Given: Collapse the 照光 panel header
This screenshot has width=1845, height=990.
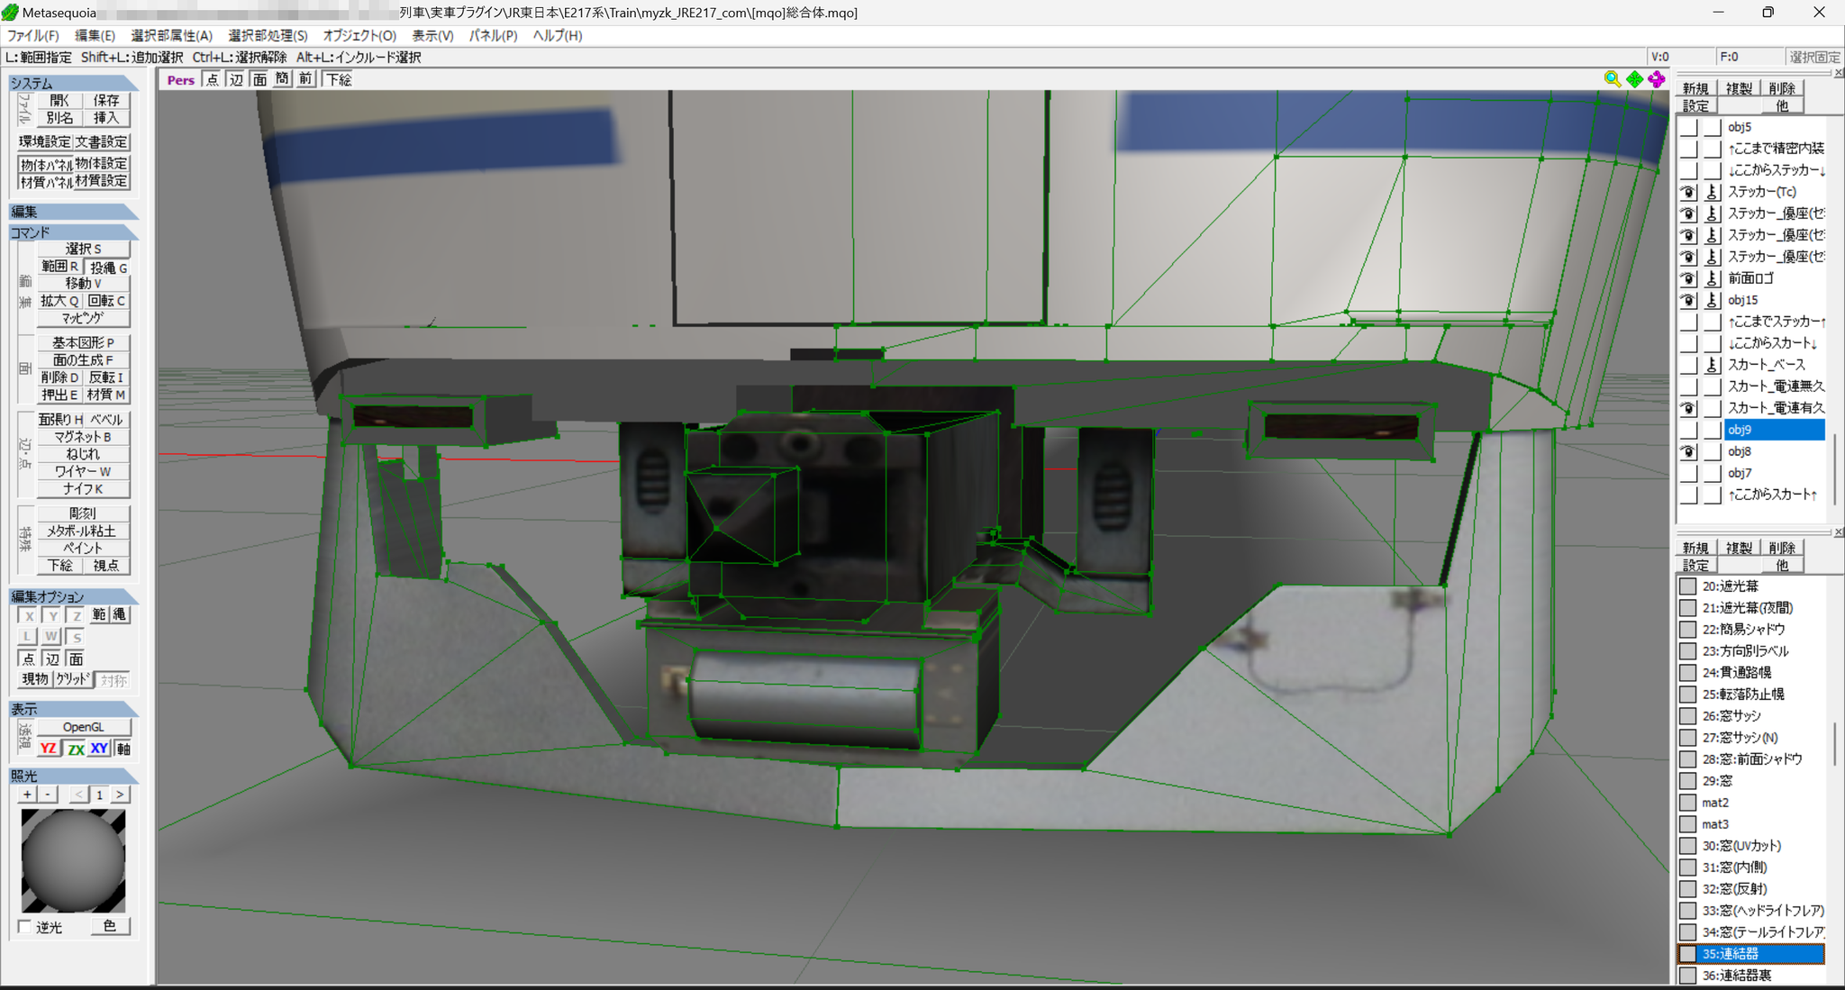Looking at the screenshot, I should click(x=73, y=776).
